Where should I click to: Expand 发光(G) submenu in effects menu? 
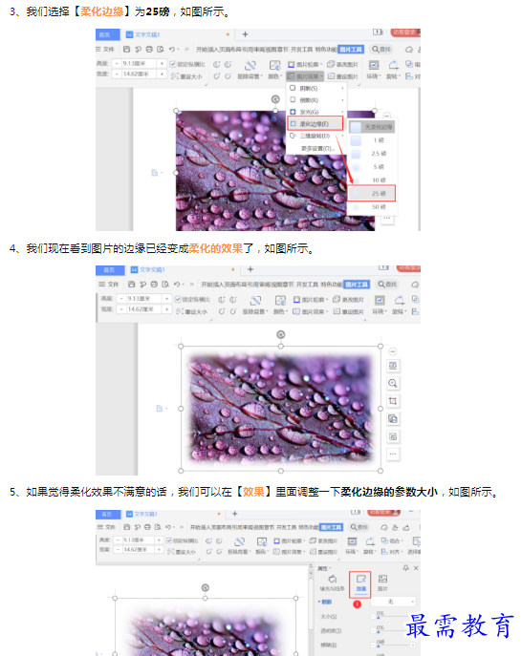[316, 112]
